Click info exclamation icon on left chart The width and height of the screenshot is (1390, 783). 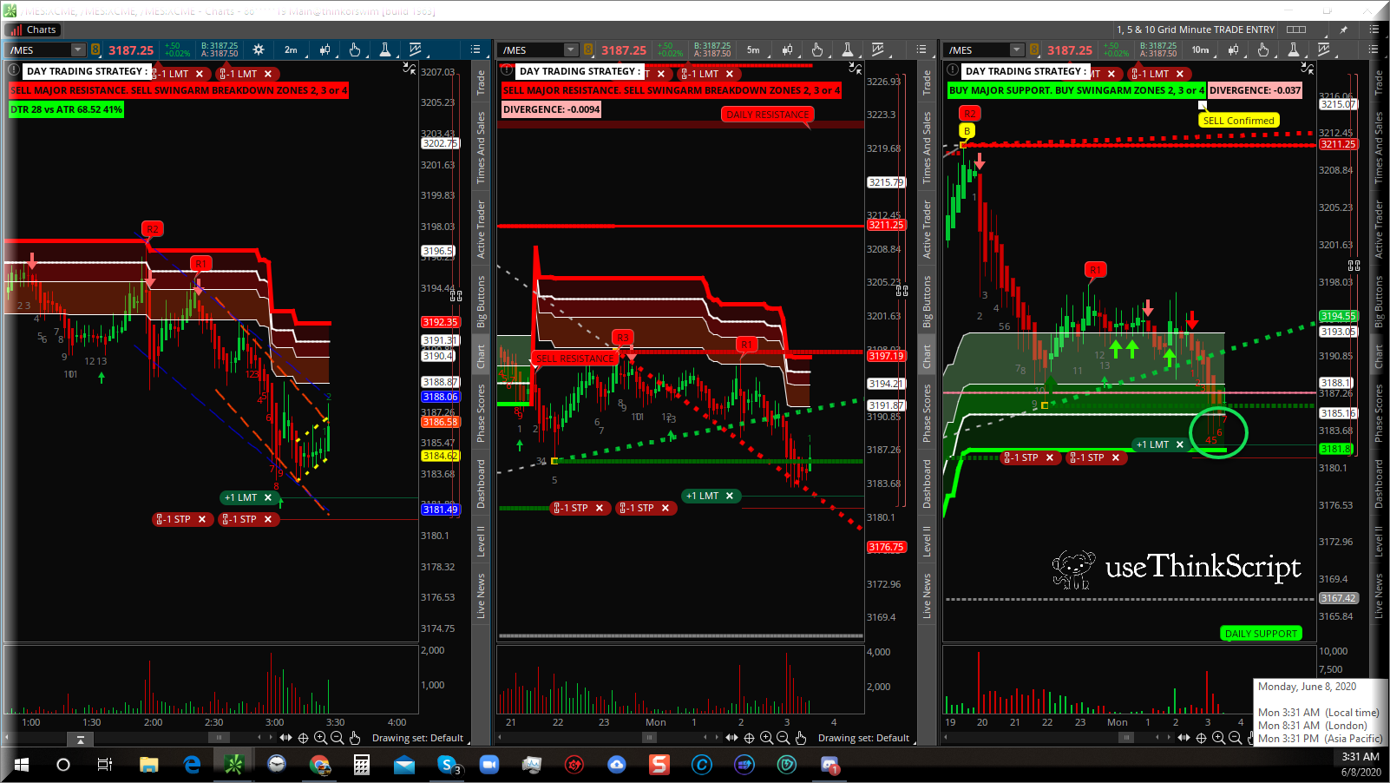point(14,70)
